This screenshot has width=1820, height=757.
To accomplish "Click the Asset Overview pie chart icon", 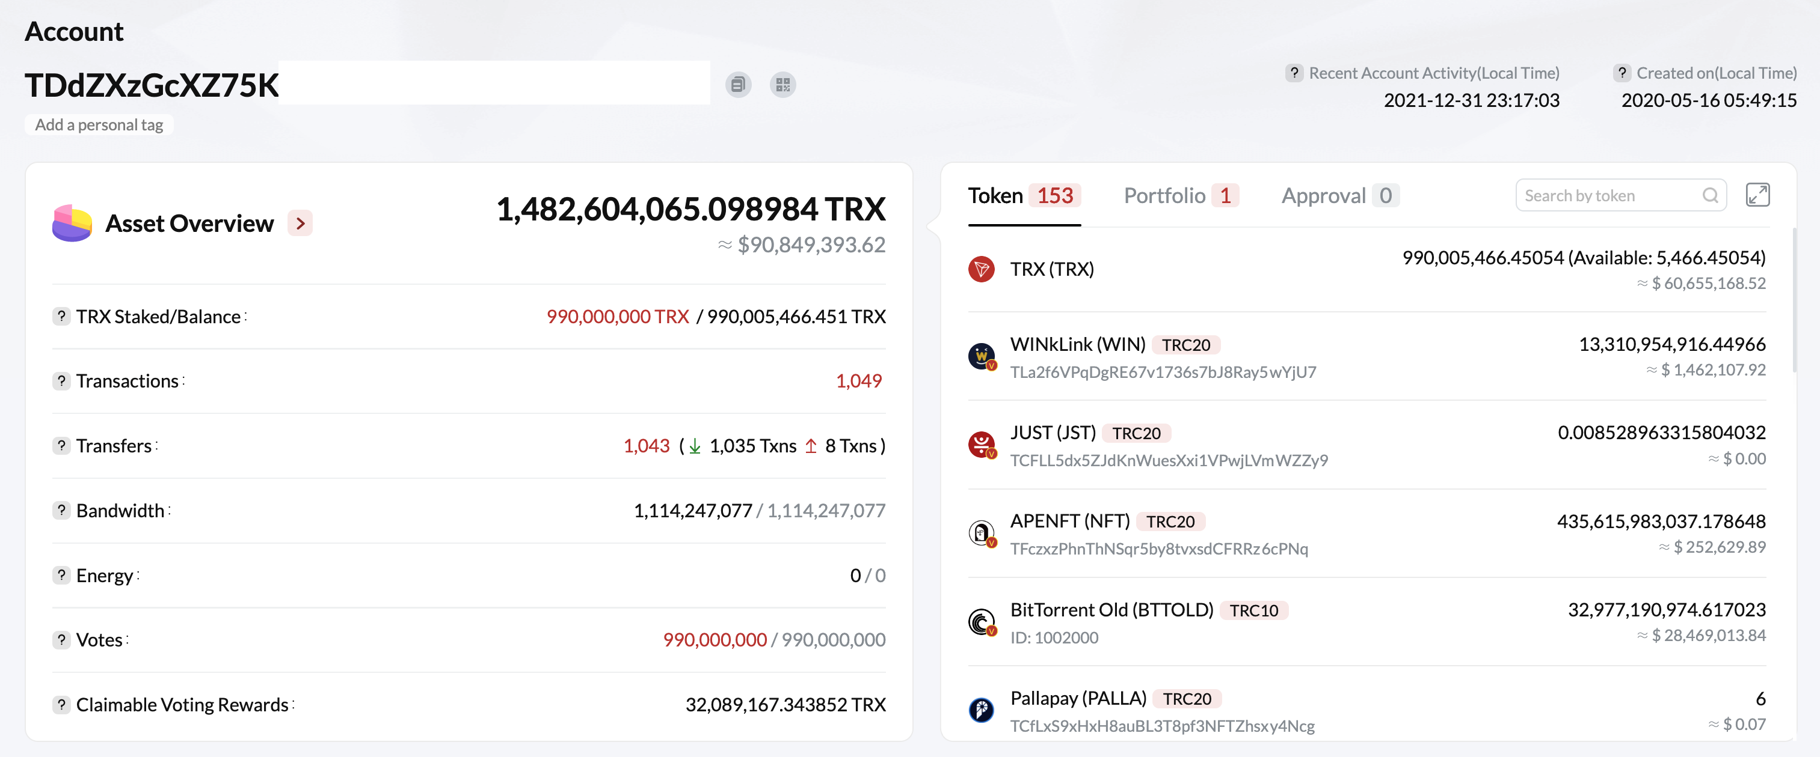I will [x=72, y=223].
